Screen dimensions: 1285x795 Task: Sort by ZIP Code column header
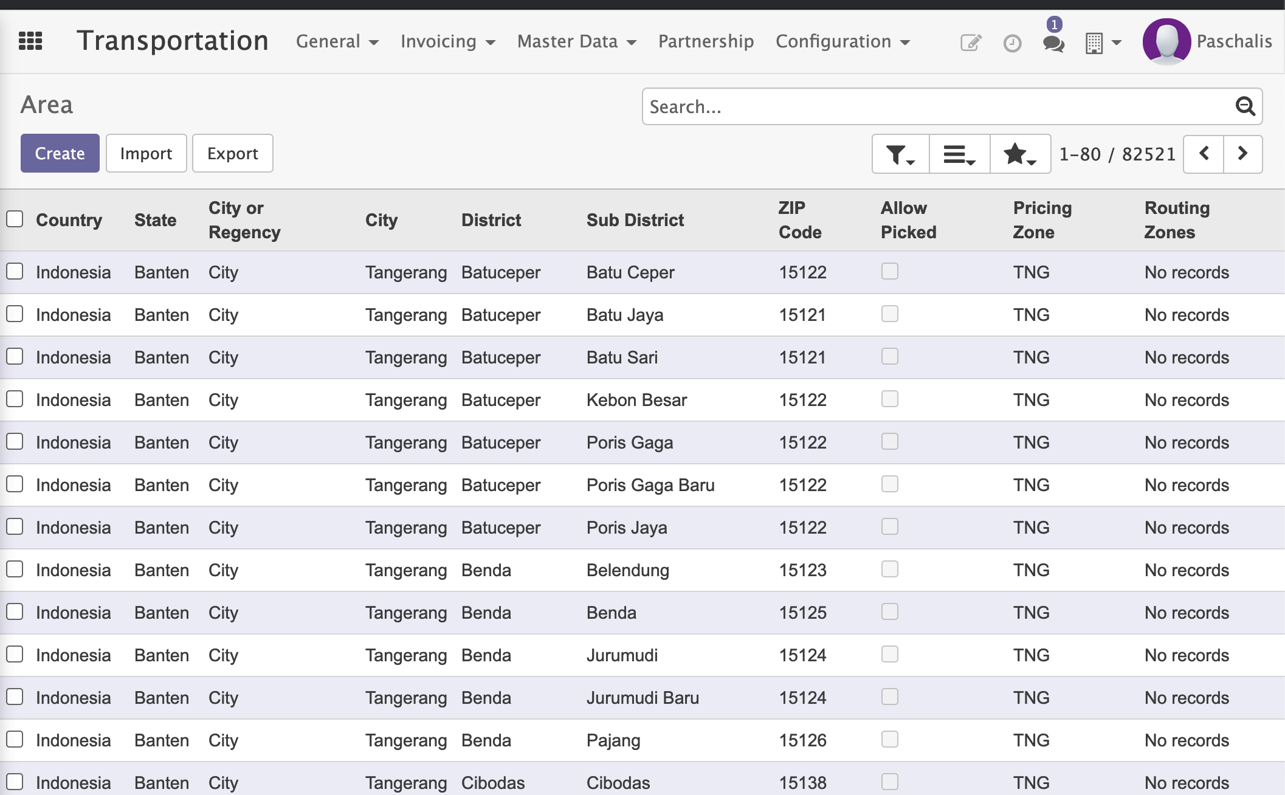[x=800, y=220]
